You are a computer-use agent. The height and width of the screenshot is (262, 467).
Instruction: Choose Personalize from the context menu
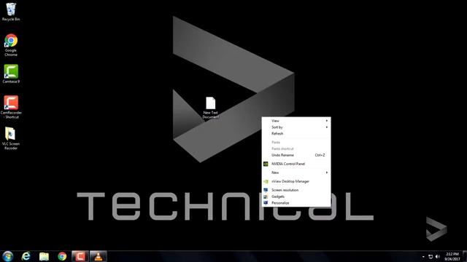(296, 203)
